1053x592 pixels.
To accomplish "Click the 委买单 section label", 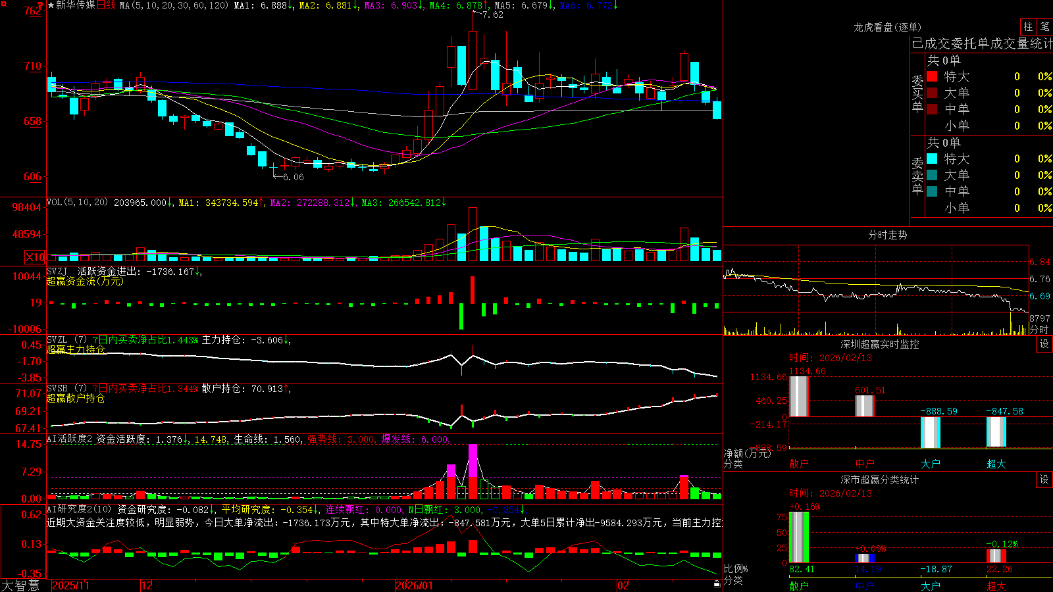I will click(917, 93).
